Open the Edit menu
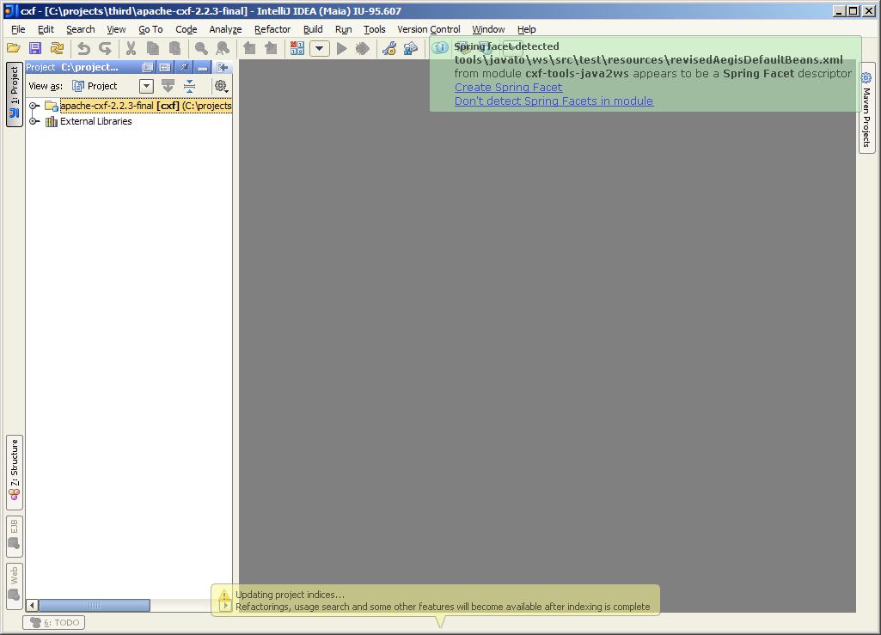Viewport: 881px width, 635px height. pos(46,29)
